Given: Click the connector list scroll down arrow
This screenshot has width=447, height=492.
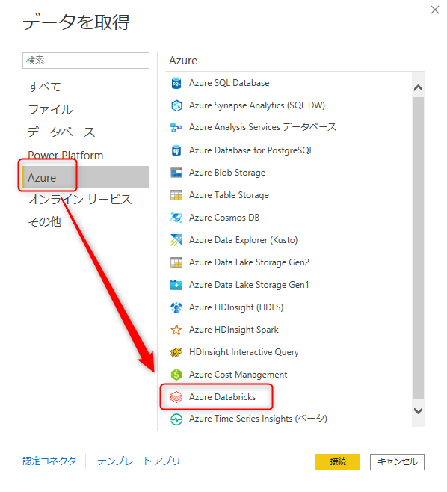Looking at the screenshot, I should (x=418, y=410).
